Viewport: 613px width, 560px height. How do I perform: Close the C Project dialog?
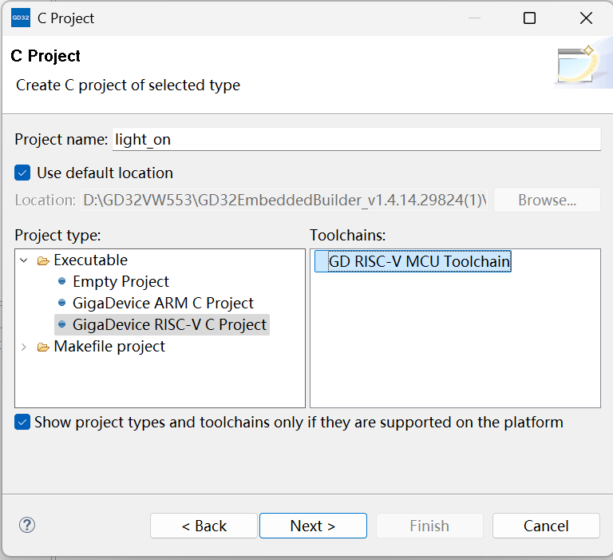tap(586, 18)
